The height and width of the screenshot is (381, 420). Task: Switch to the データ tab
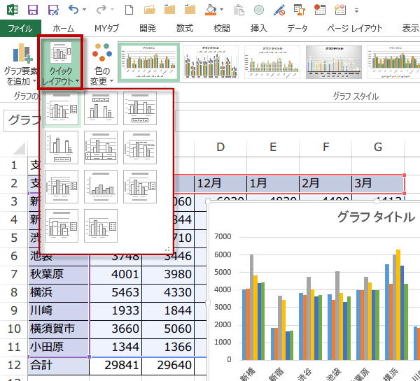(x=297, y=29)
